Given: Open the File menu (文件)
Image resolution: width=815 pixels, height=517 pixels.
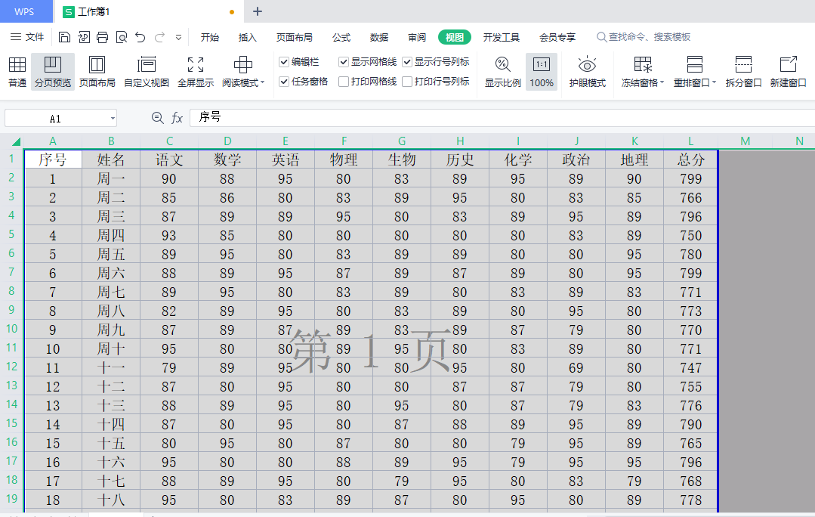Looking at the screenshot, I should click(28, 37).
